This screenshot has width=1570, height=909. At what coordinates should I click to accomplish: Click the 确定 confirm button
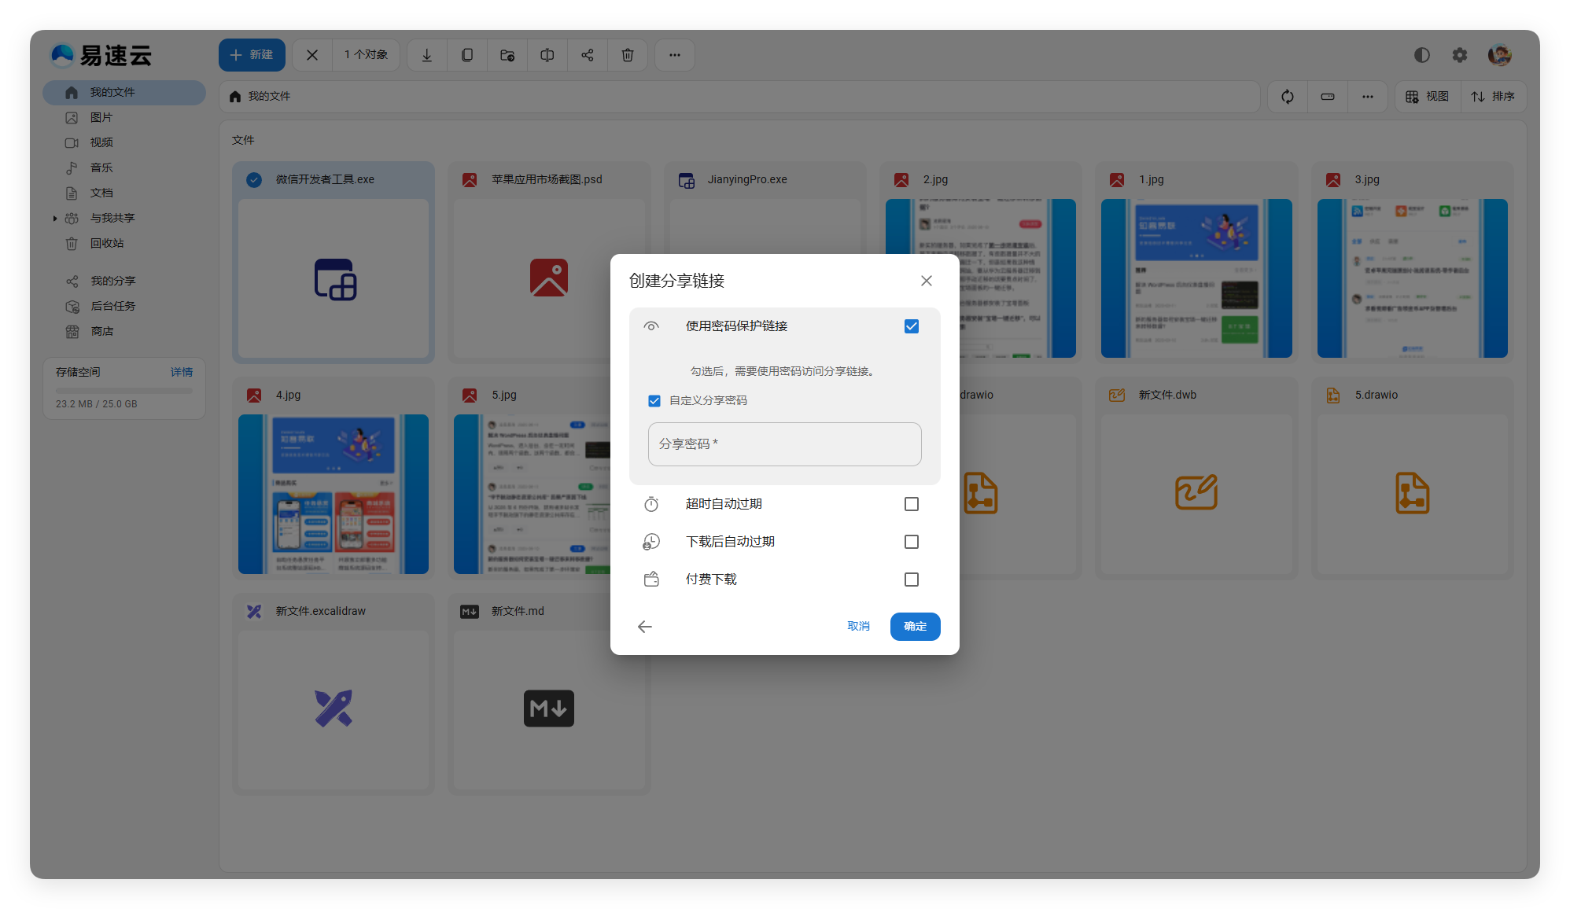coord(915,627)
